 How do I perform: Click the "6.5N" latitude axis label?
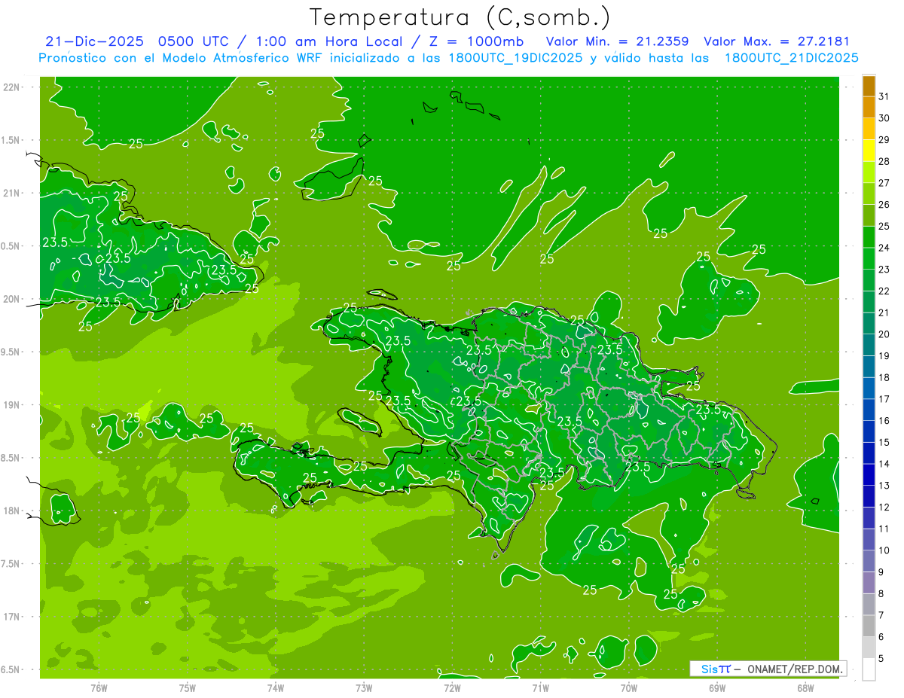click(12, 669)
